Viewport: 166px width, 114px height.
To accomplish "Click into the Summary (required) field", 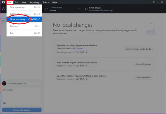I will point(24,84).
